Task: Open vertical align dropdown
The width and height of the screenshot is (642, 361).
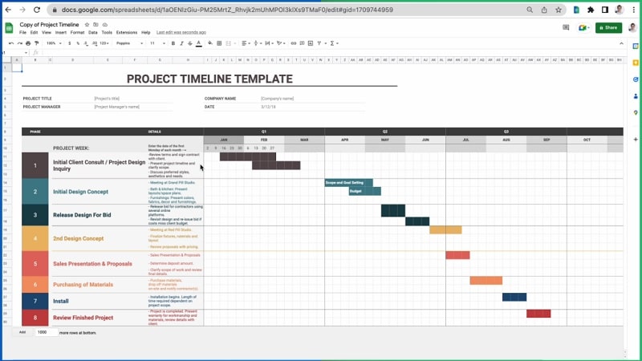Action: point(257,43)
